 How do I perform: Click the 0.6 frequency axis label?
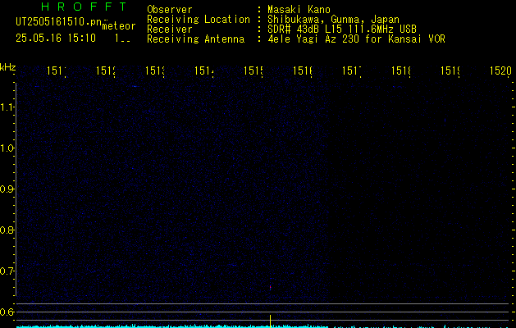point(6,312)
